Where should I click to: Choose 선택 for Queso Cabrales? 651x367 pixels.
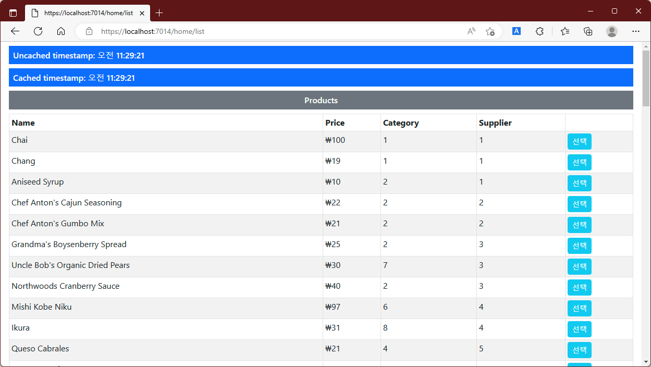pos(580,350)
